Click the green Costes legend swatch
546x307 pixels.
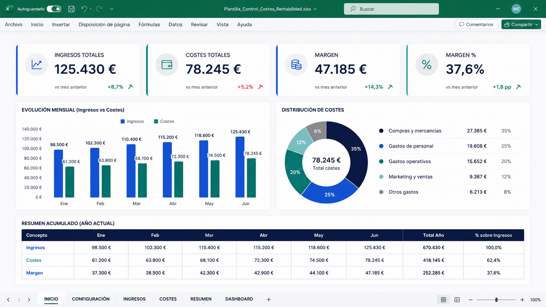(x=156, y=121)
